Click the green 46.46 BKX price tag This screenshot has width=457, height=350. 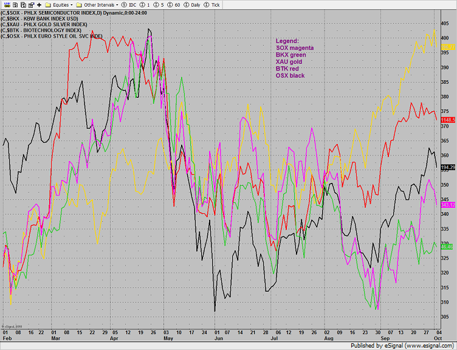coord(447,247)
